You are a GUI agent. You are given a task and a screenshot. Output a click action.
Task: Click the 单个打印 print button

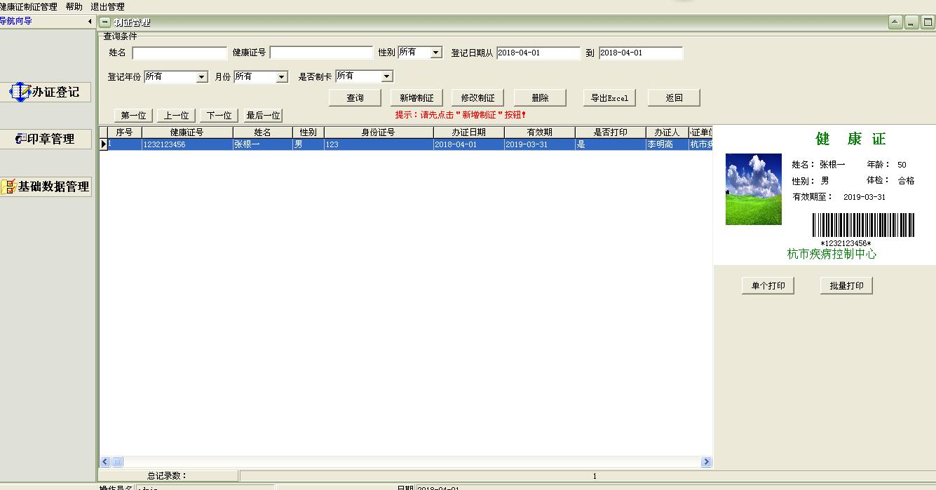click(x=768, y=285)
